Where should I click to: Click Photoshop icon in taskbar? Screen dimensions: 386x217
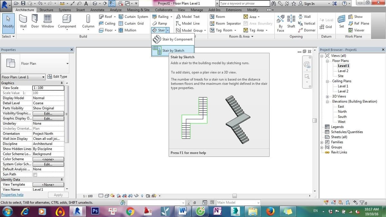click(95, 211)
